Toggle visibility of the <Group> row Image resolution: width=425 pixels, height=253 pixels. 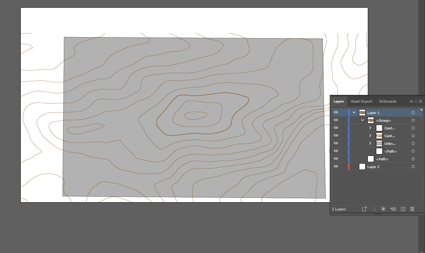coord(336,120)
